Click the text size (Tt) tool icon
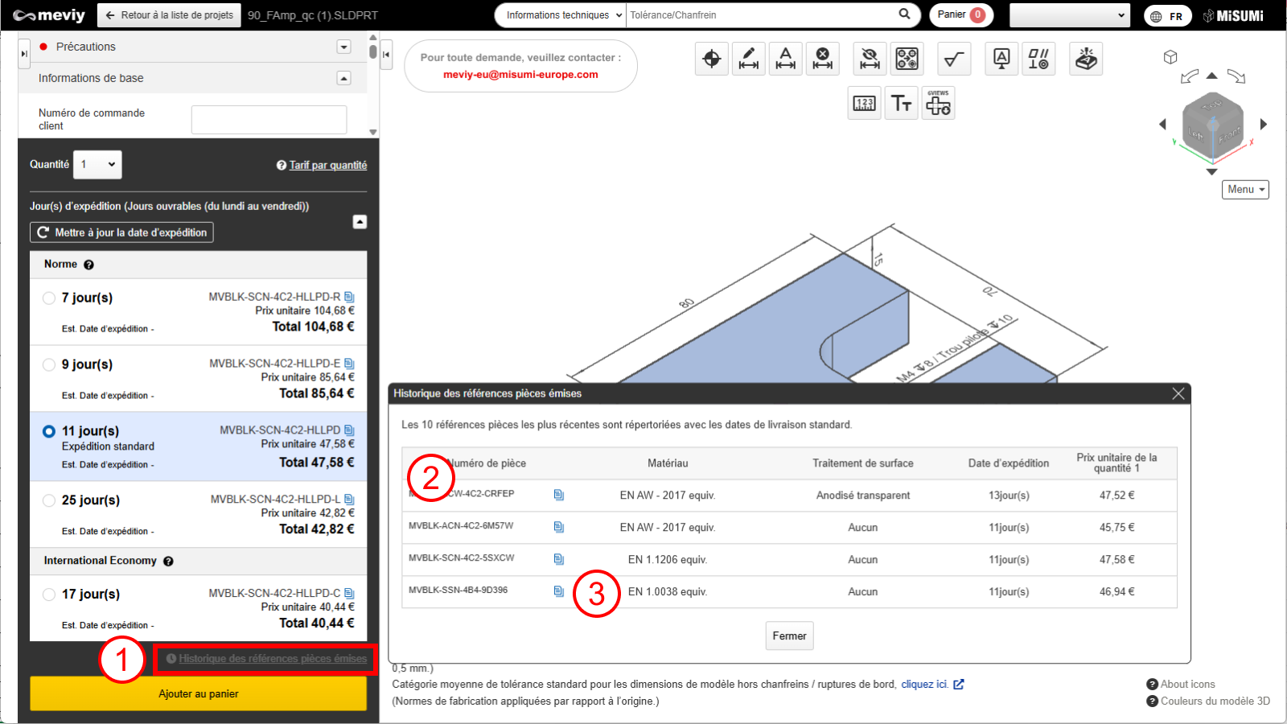This screenshot has width=1287, height=724. click(901, 104)
